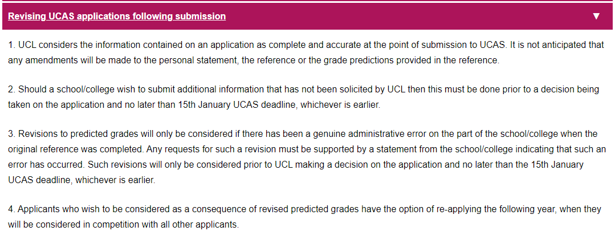Click the list number "3." of the third paragraph

11,134
